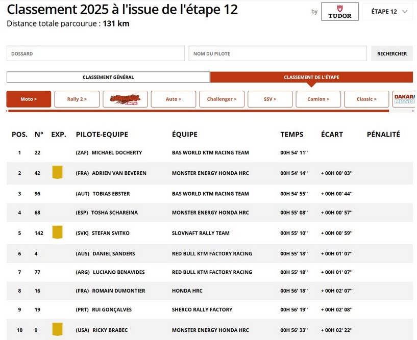Select the Moto category

(x=29, y=99)
